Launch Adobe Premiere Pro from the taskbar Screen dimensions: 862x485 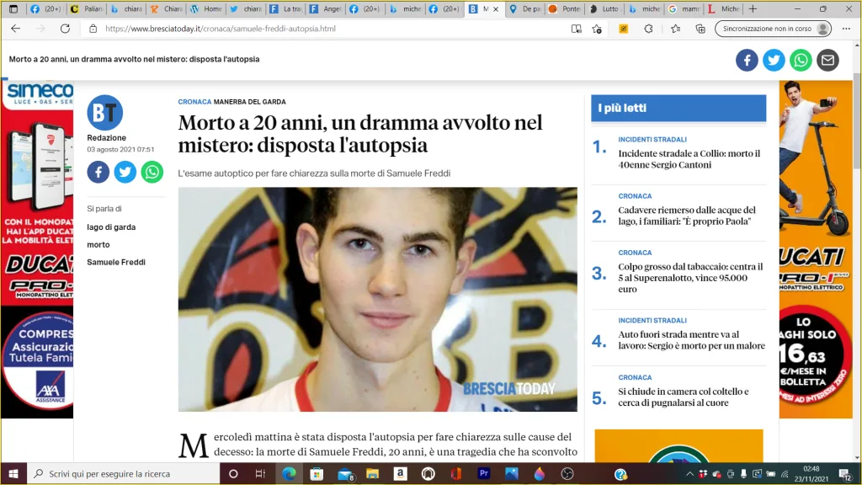484,473
